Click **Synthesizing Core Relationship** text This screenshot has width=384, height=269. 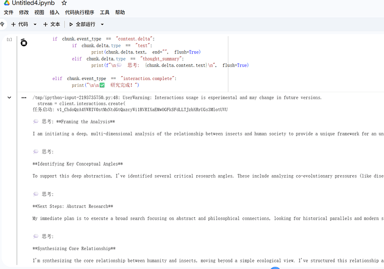tap(74, 248)
